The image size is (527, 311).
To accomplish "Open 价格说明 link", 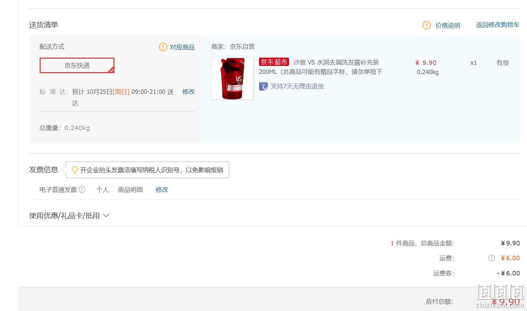I will click(448, 25).
